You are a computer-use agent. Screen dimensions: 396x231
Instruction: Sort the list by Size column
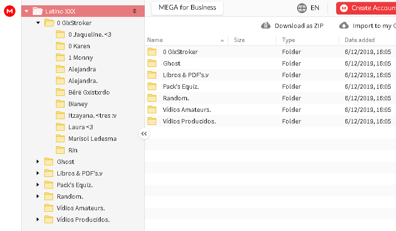coord(239,40)
